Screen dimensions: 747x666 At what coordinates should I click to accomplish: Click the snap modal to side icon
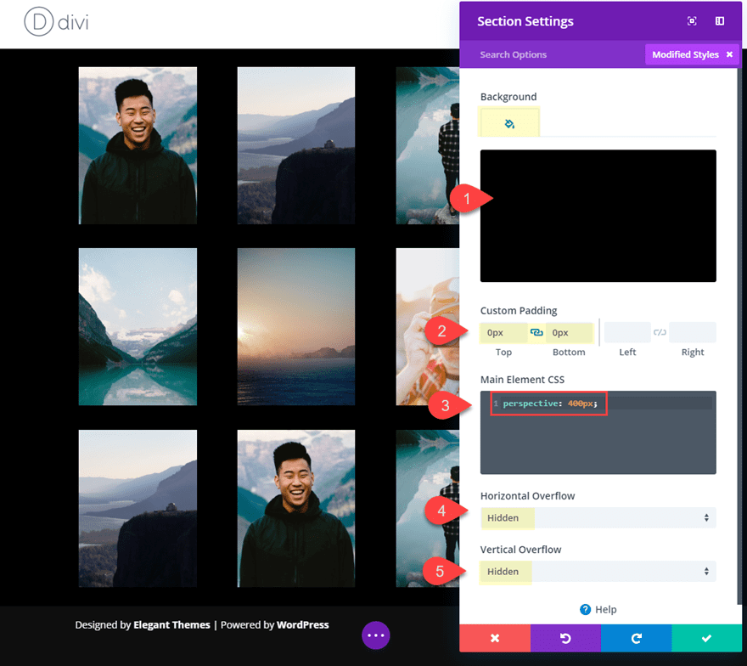point(720,20)
